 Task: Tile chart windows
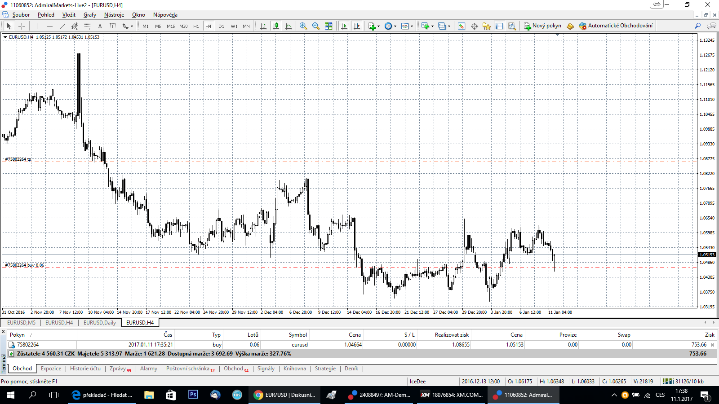point(328,26)
